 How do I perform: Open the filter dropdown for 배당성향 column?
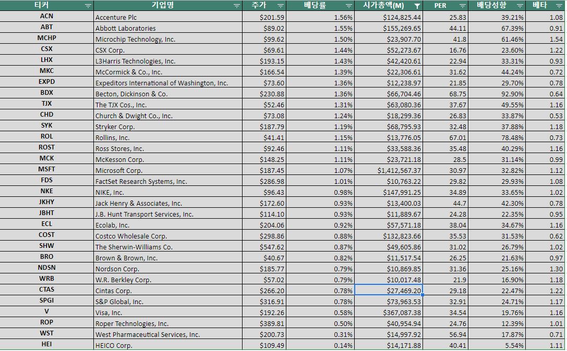pos(520,6)
